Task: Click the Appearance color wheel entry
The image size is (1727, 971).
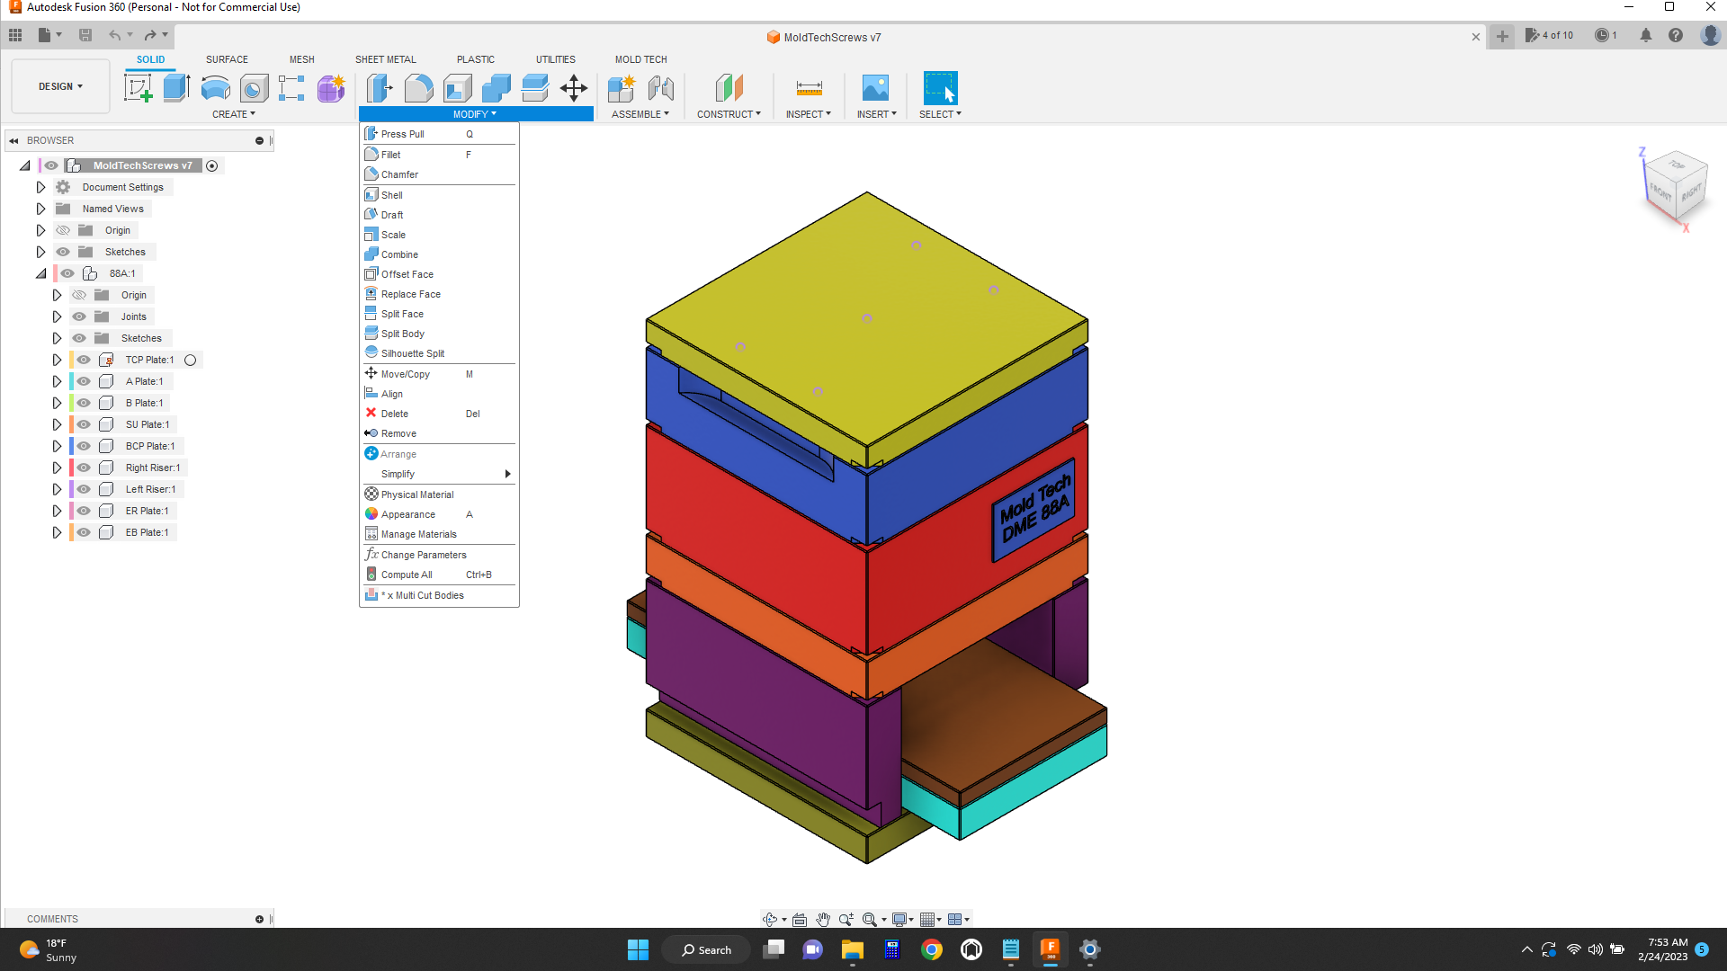Action: 407,514
